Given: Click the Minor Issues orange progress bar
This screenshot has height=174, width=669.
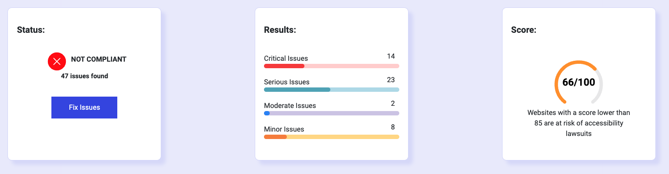Looking at the screenshot, I should point(332,137).
